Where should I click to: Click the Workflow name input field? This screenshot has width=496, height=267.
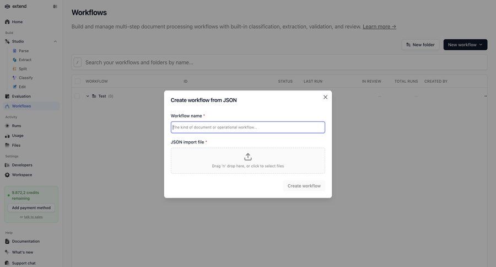pyautogui.click(x=247, y=127)
